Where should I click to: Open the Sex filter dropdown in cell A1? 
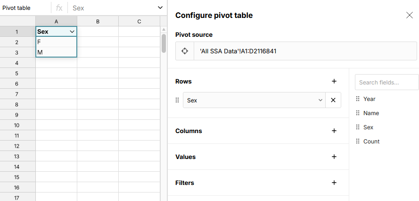click(x=72, y=32)
